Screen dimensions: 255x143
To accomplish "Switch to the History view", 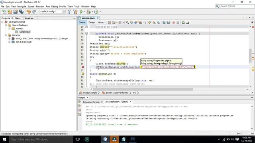I will click(101, 22).
